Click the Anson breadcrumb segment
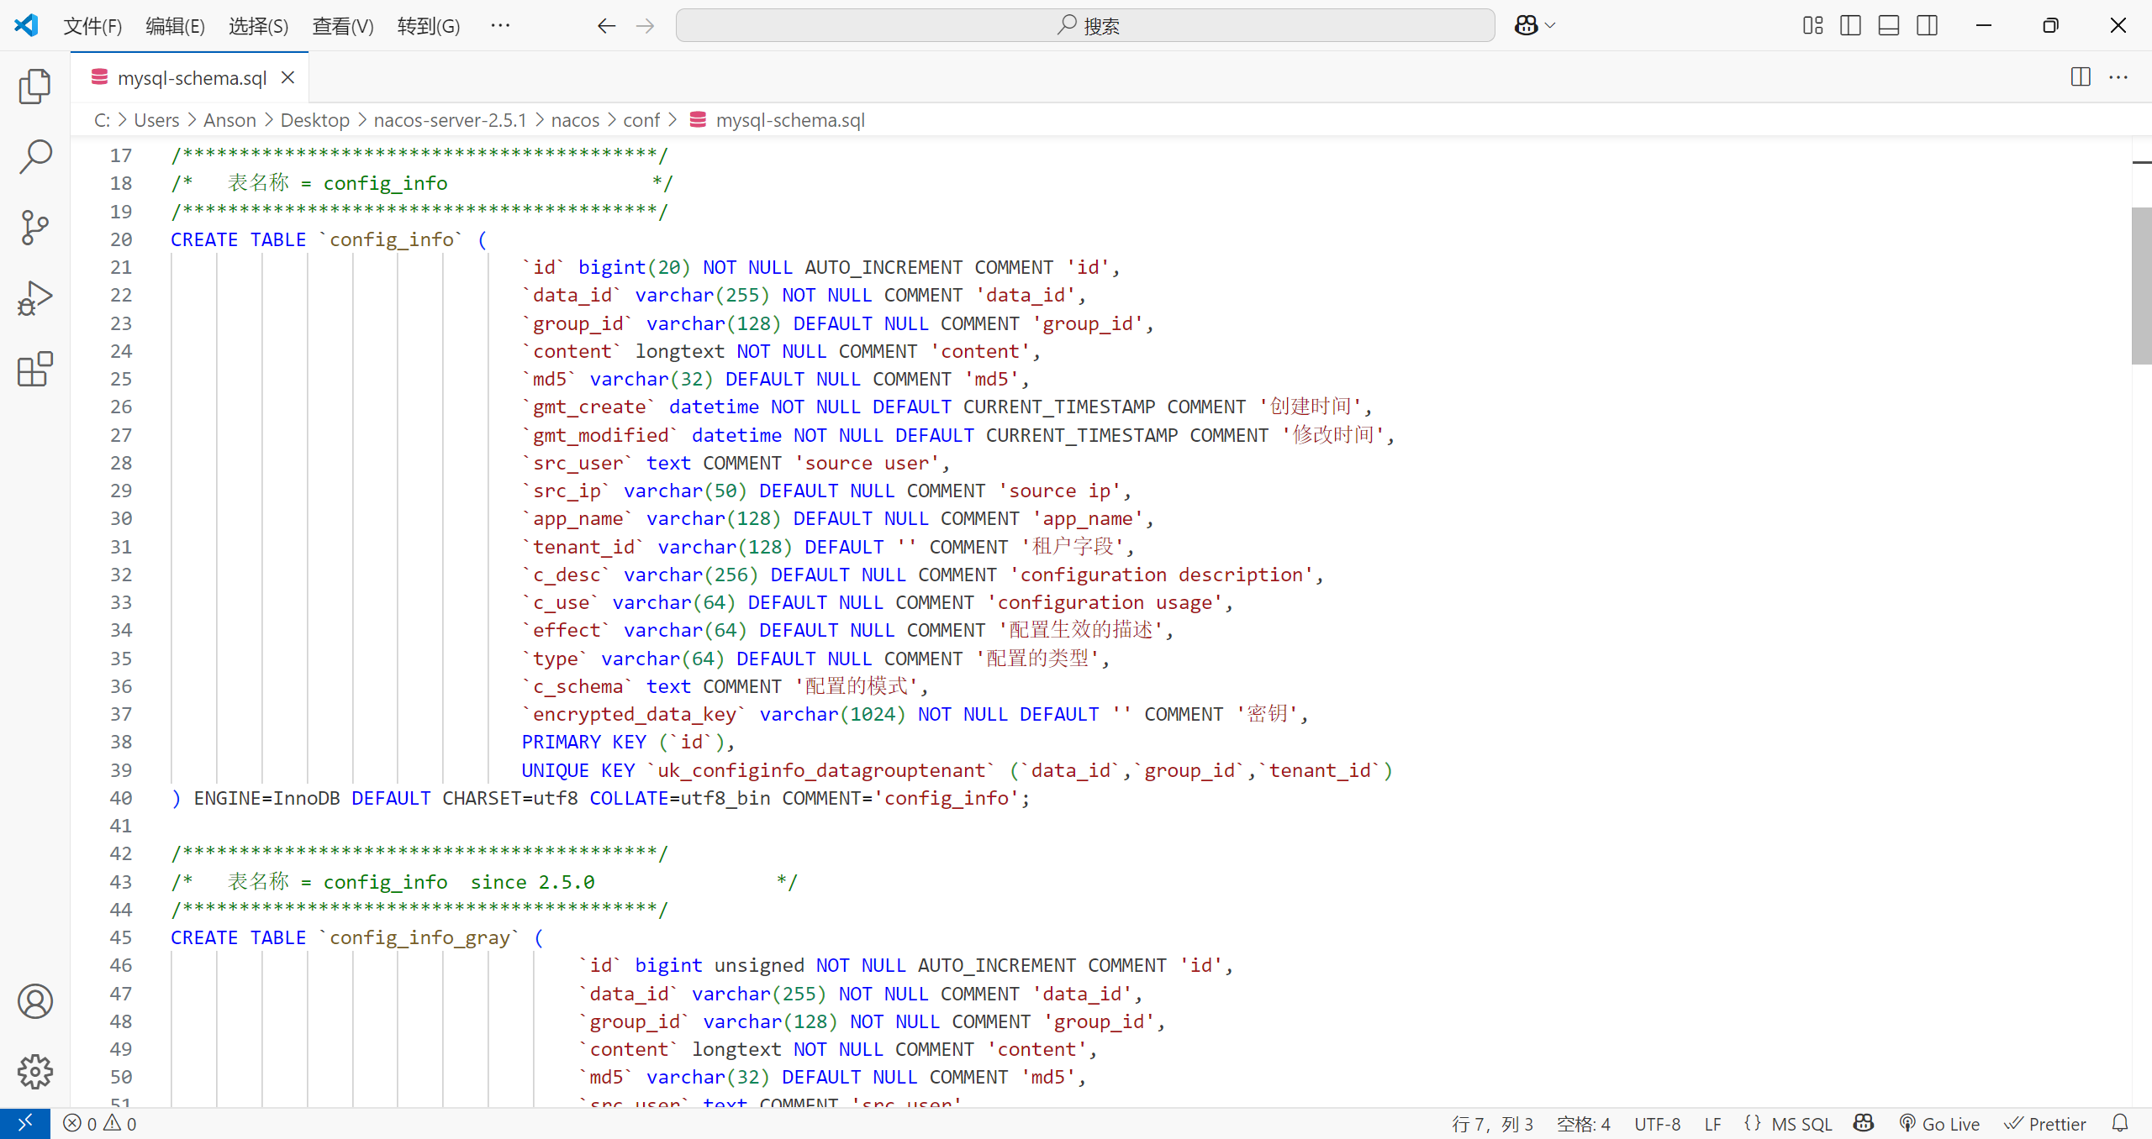Viewport: 2152px width, 1139px height. tap(229, 120)
